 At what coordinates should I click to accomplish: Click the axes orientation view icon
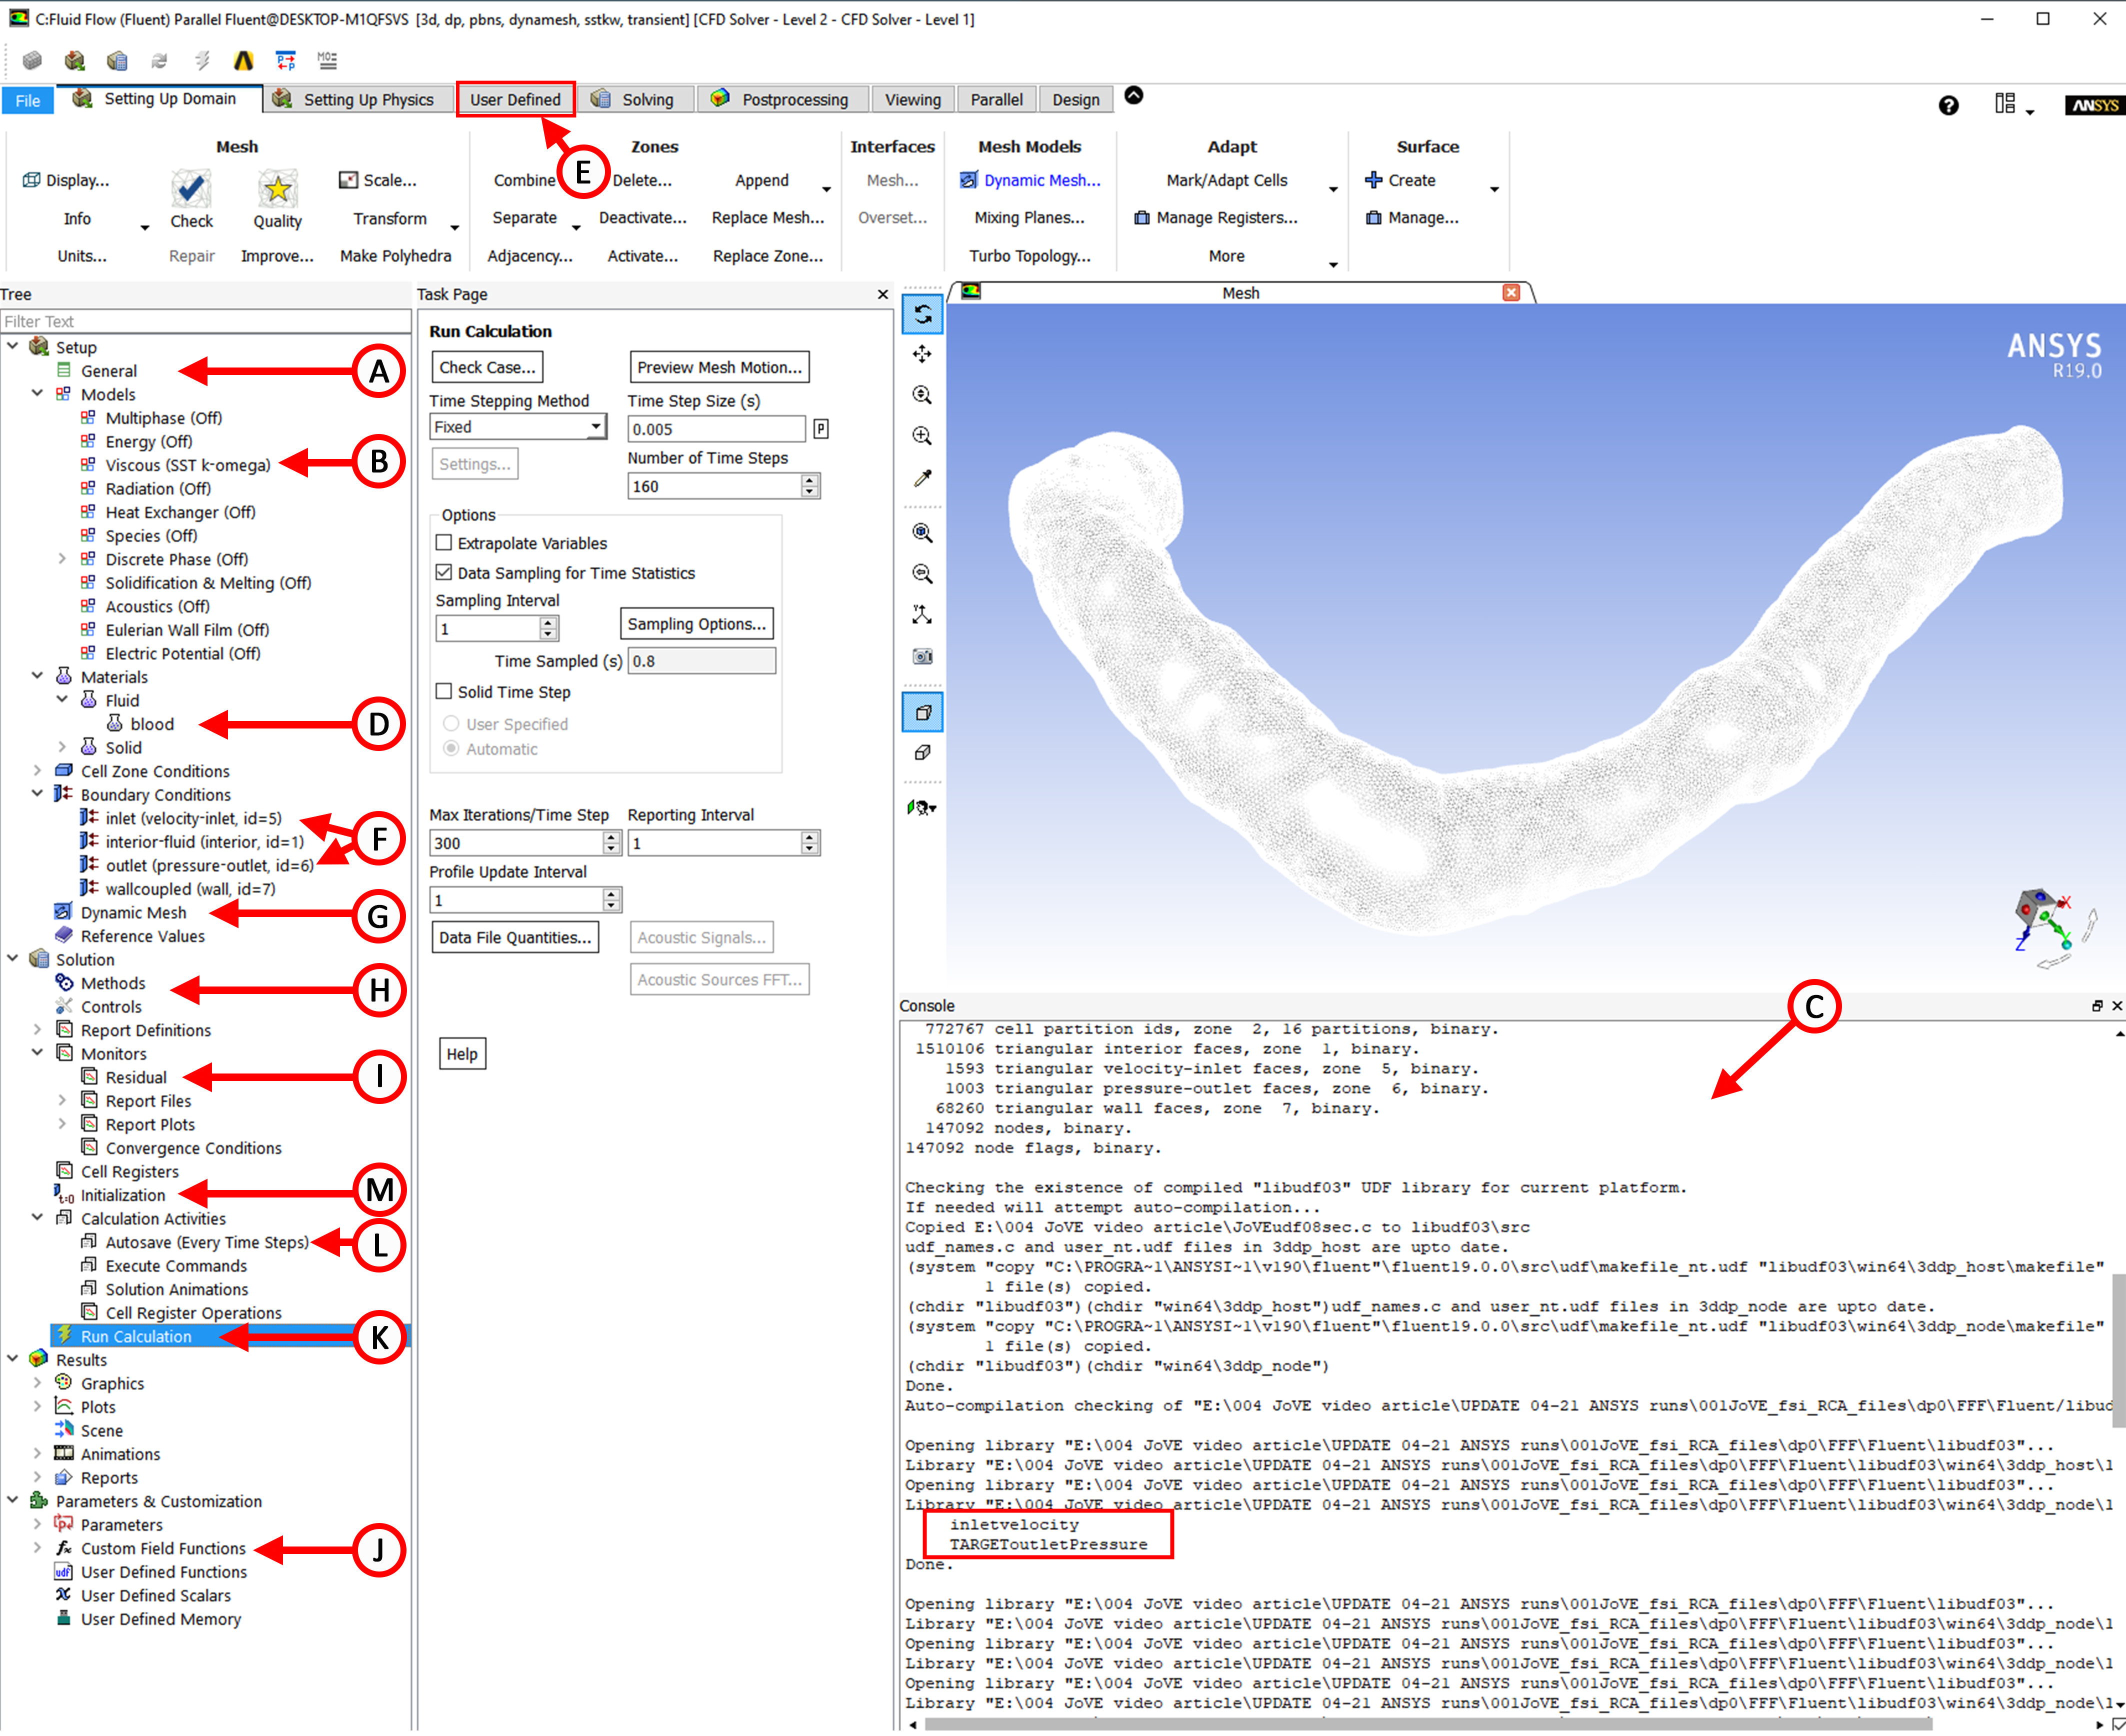(x=922, y=615)
